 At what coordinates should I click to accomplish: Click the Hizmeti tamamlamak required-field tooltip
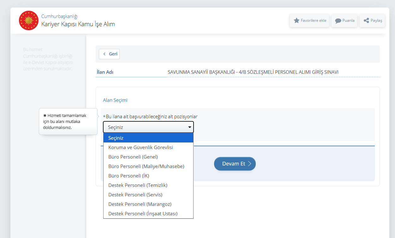(68, 122)
